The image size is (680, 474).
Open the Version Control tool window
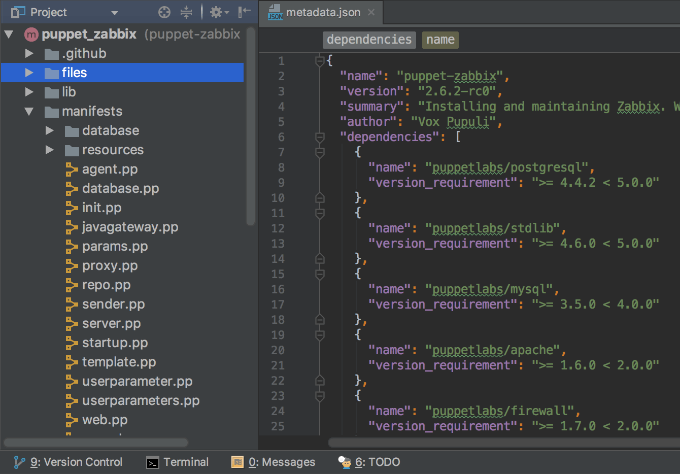click(x=69, y=462)
